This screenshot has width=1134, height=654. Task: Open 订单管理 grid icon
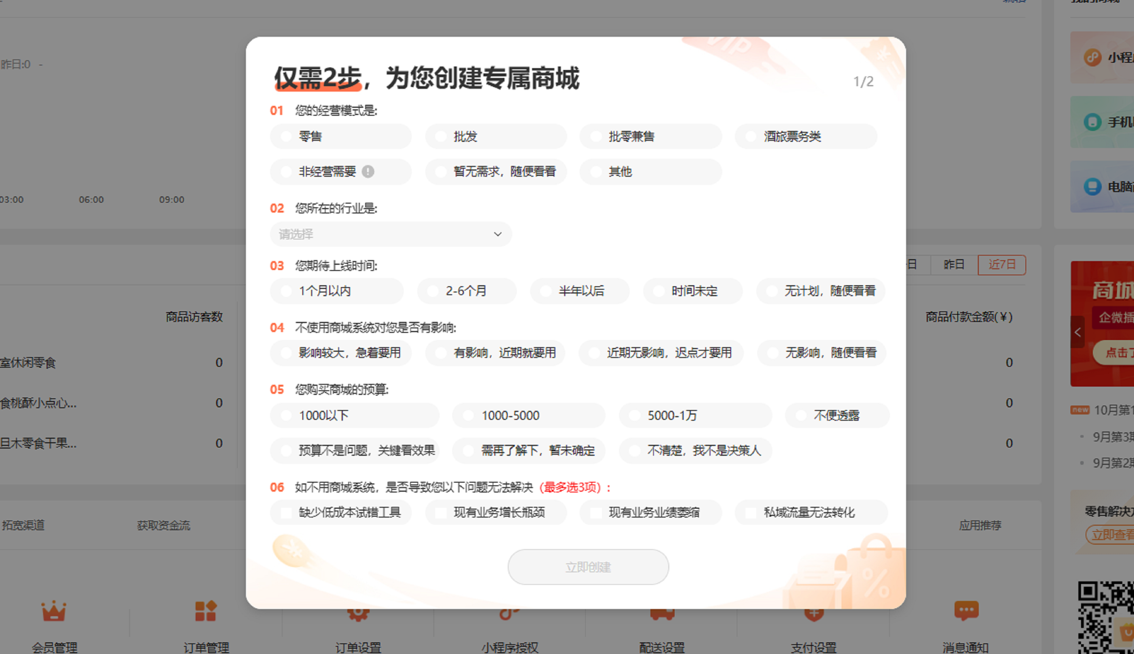coord(206,611)
